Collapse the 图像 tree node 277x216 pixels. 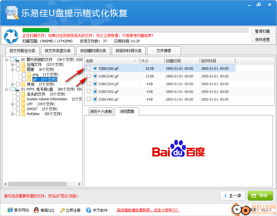[x=12, y=69]
